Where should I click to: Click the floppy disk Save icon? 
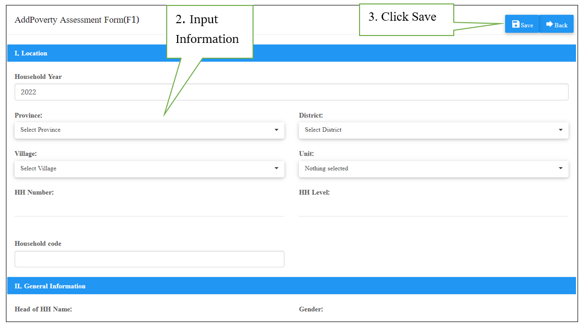(515, 24)
